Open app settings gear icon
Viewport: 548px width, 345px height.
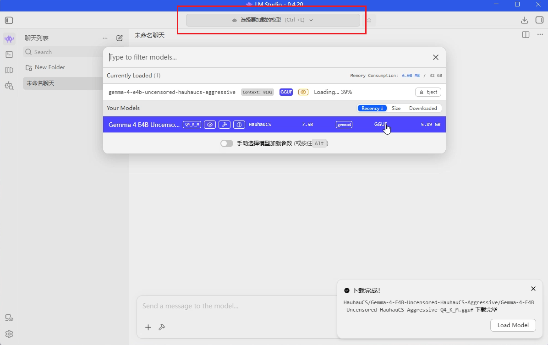(x=9, y=334)
